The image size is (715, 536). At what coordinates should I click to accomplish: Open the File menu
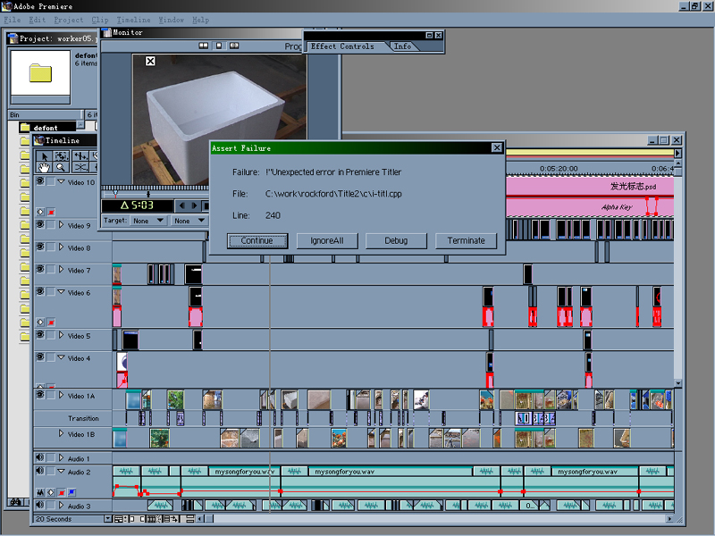13,20
